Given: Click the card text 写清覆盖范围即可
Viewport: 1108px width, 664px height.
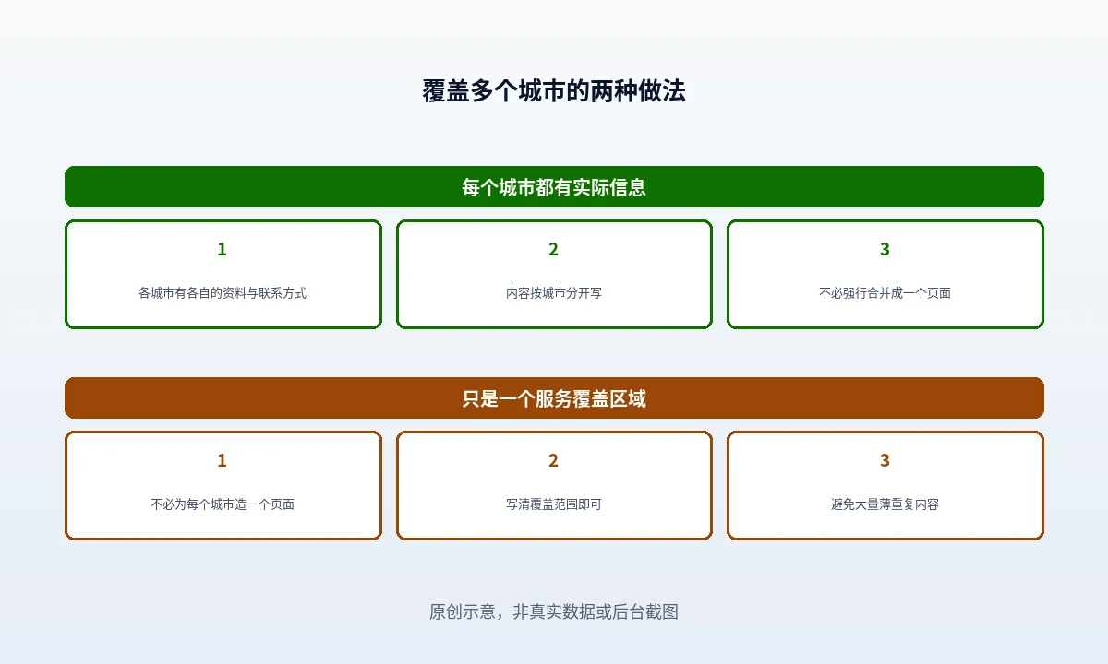Looking at the screenshot, I should click(554, 504).
